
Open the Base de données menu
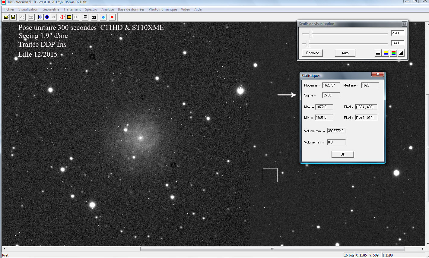pos(131,9)
